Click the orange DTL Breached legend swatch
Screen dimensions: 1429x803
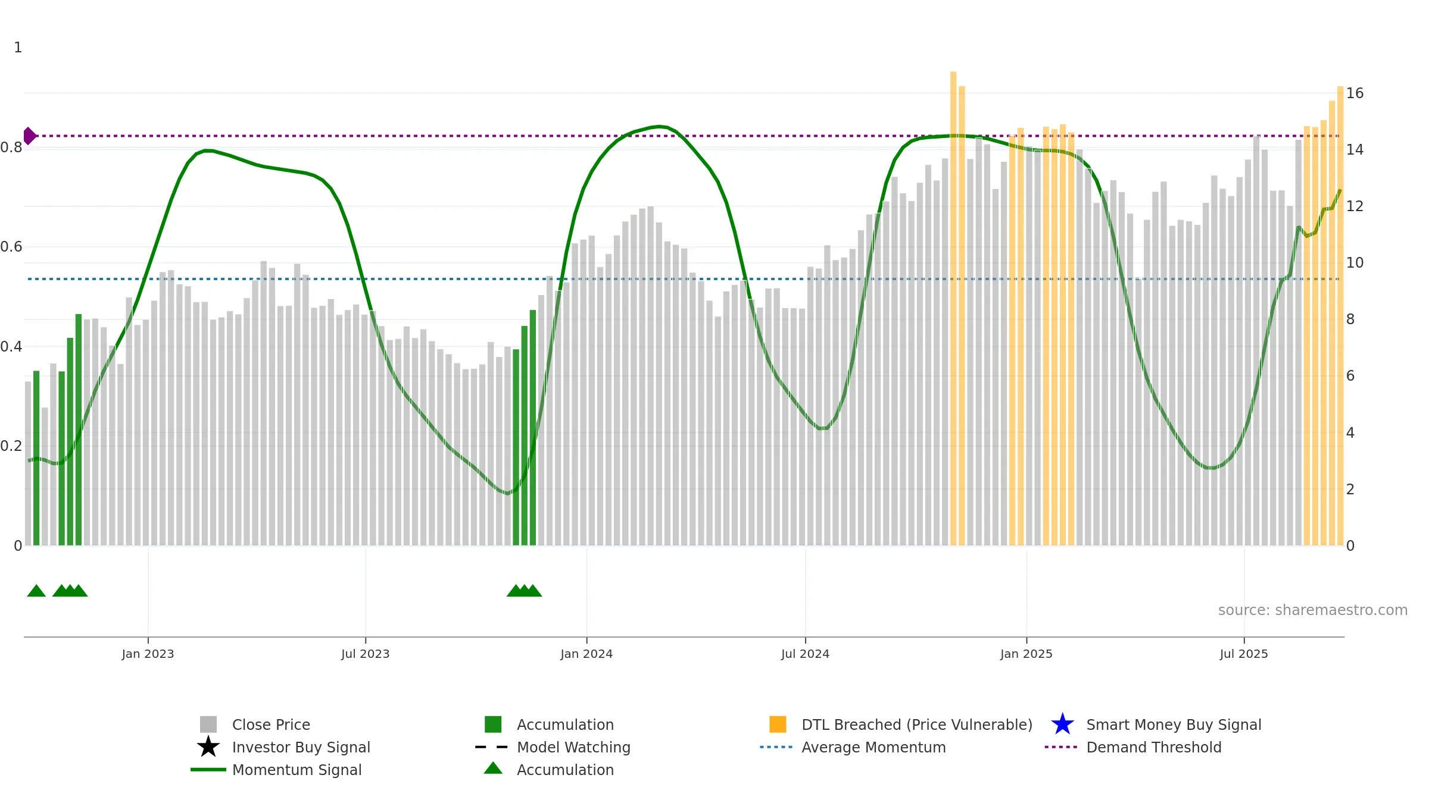[x=778, y=724]
